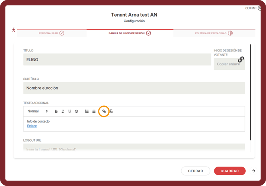Focus the Título field containing ELIGO
The image size is (266, 186).
tap(117, 59)
